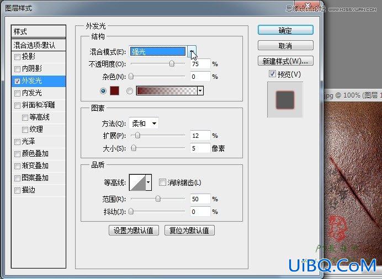Select the 内发光 list row
This screenshot has height=279, width=382.
point(39,93)
